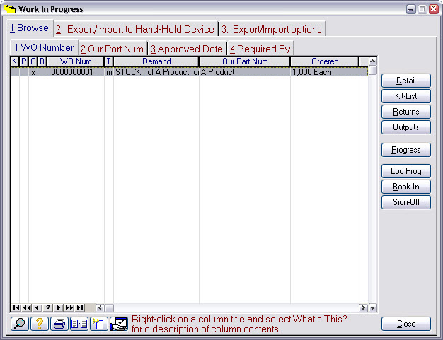Screen dimensions: 443x340
Task: Click the question mark locate navigation button
Action: coord(47,307)
